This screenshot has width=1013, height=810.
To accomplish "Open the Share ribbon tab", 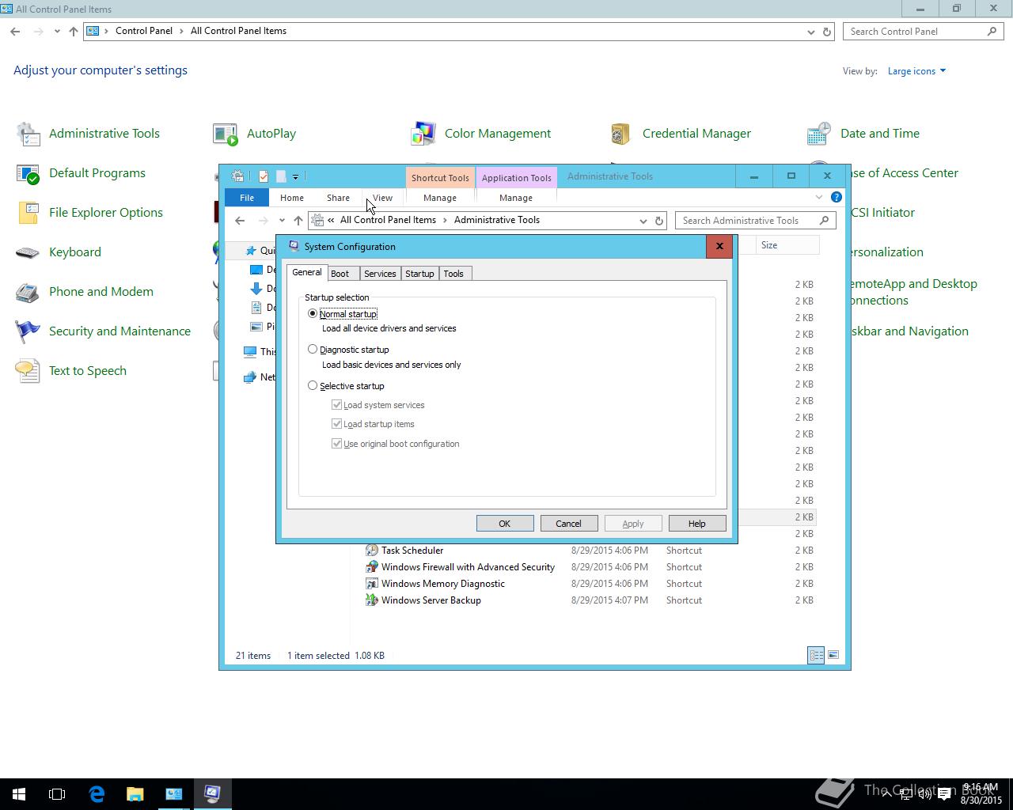I will point(338,198).
